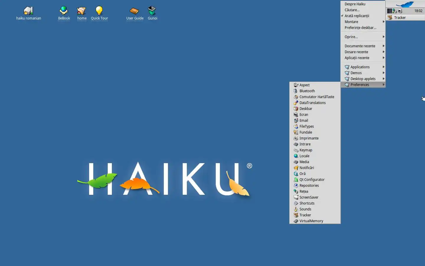The width and height of the screenshot is (425, 266).
Task: Expand Dosare recente submenu arrow
Action: tap(383, 52)
